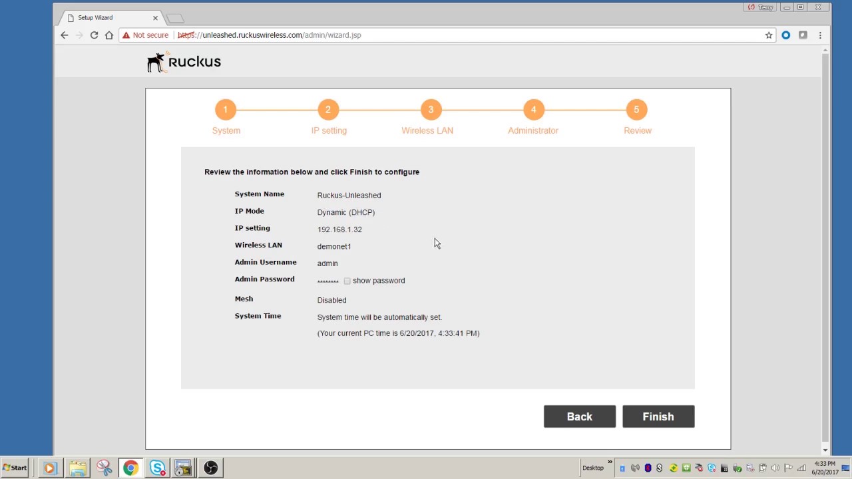Click the Ruckus logo

pyautogui.click(x=184, y=62)
